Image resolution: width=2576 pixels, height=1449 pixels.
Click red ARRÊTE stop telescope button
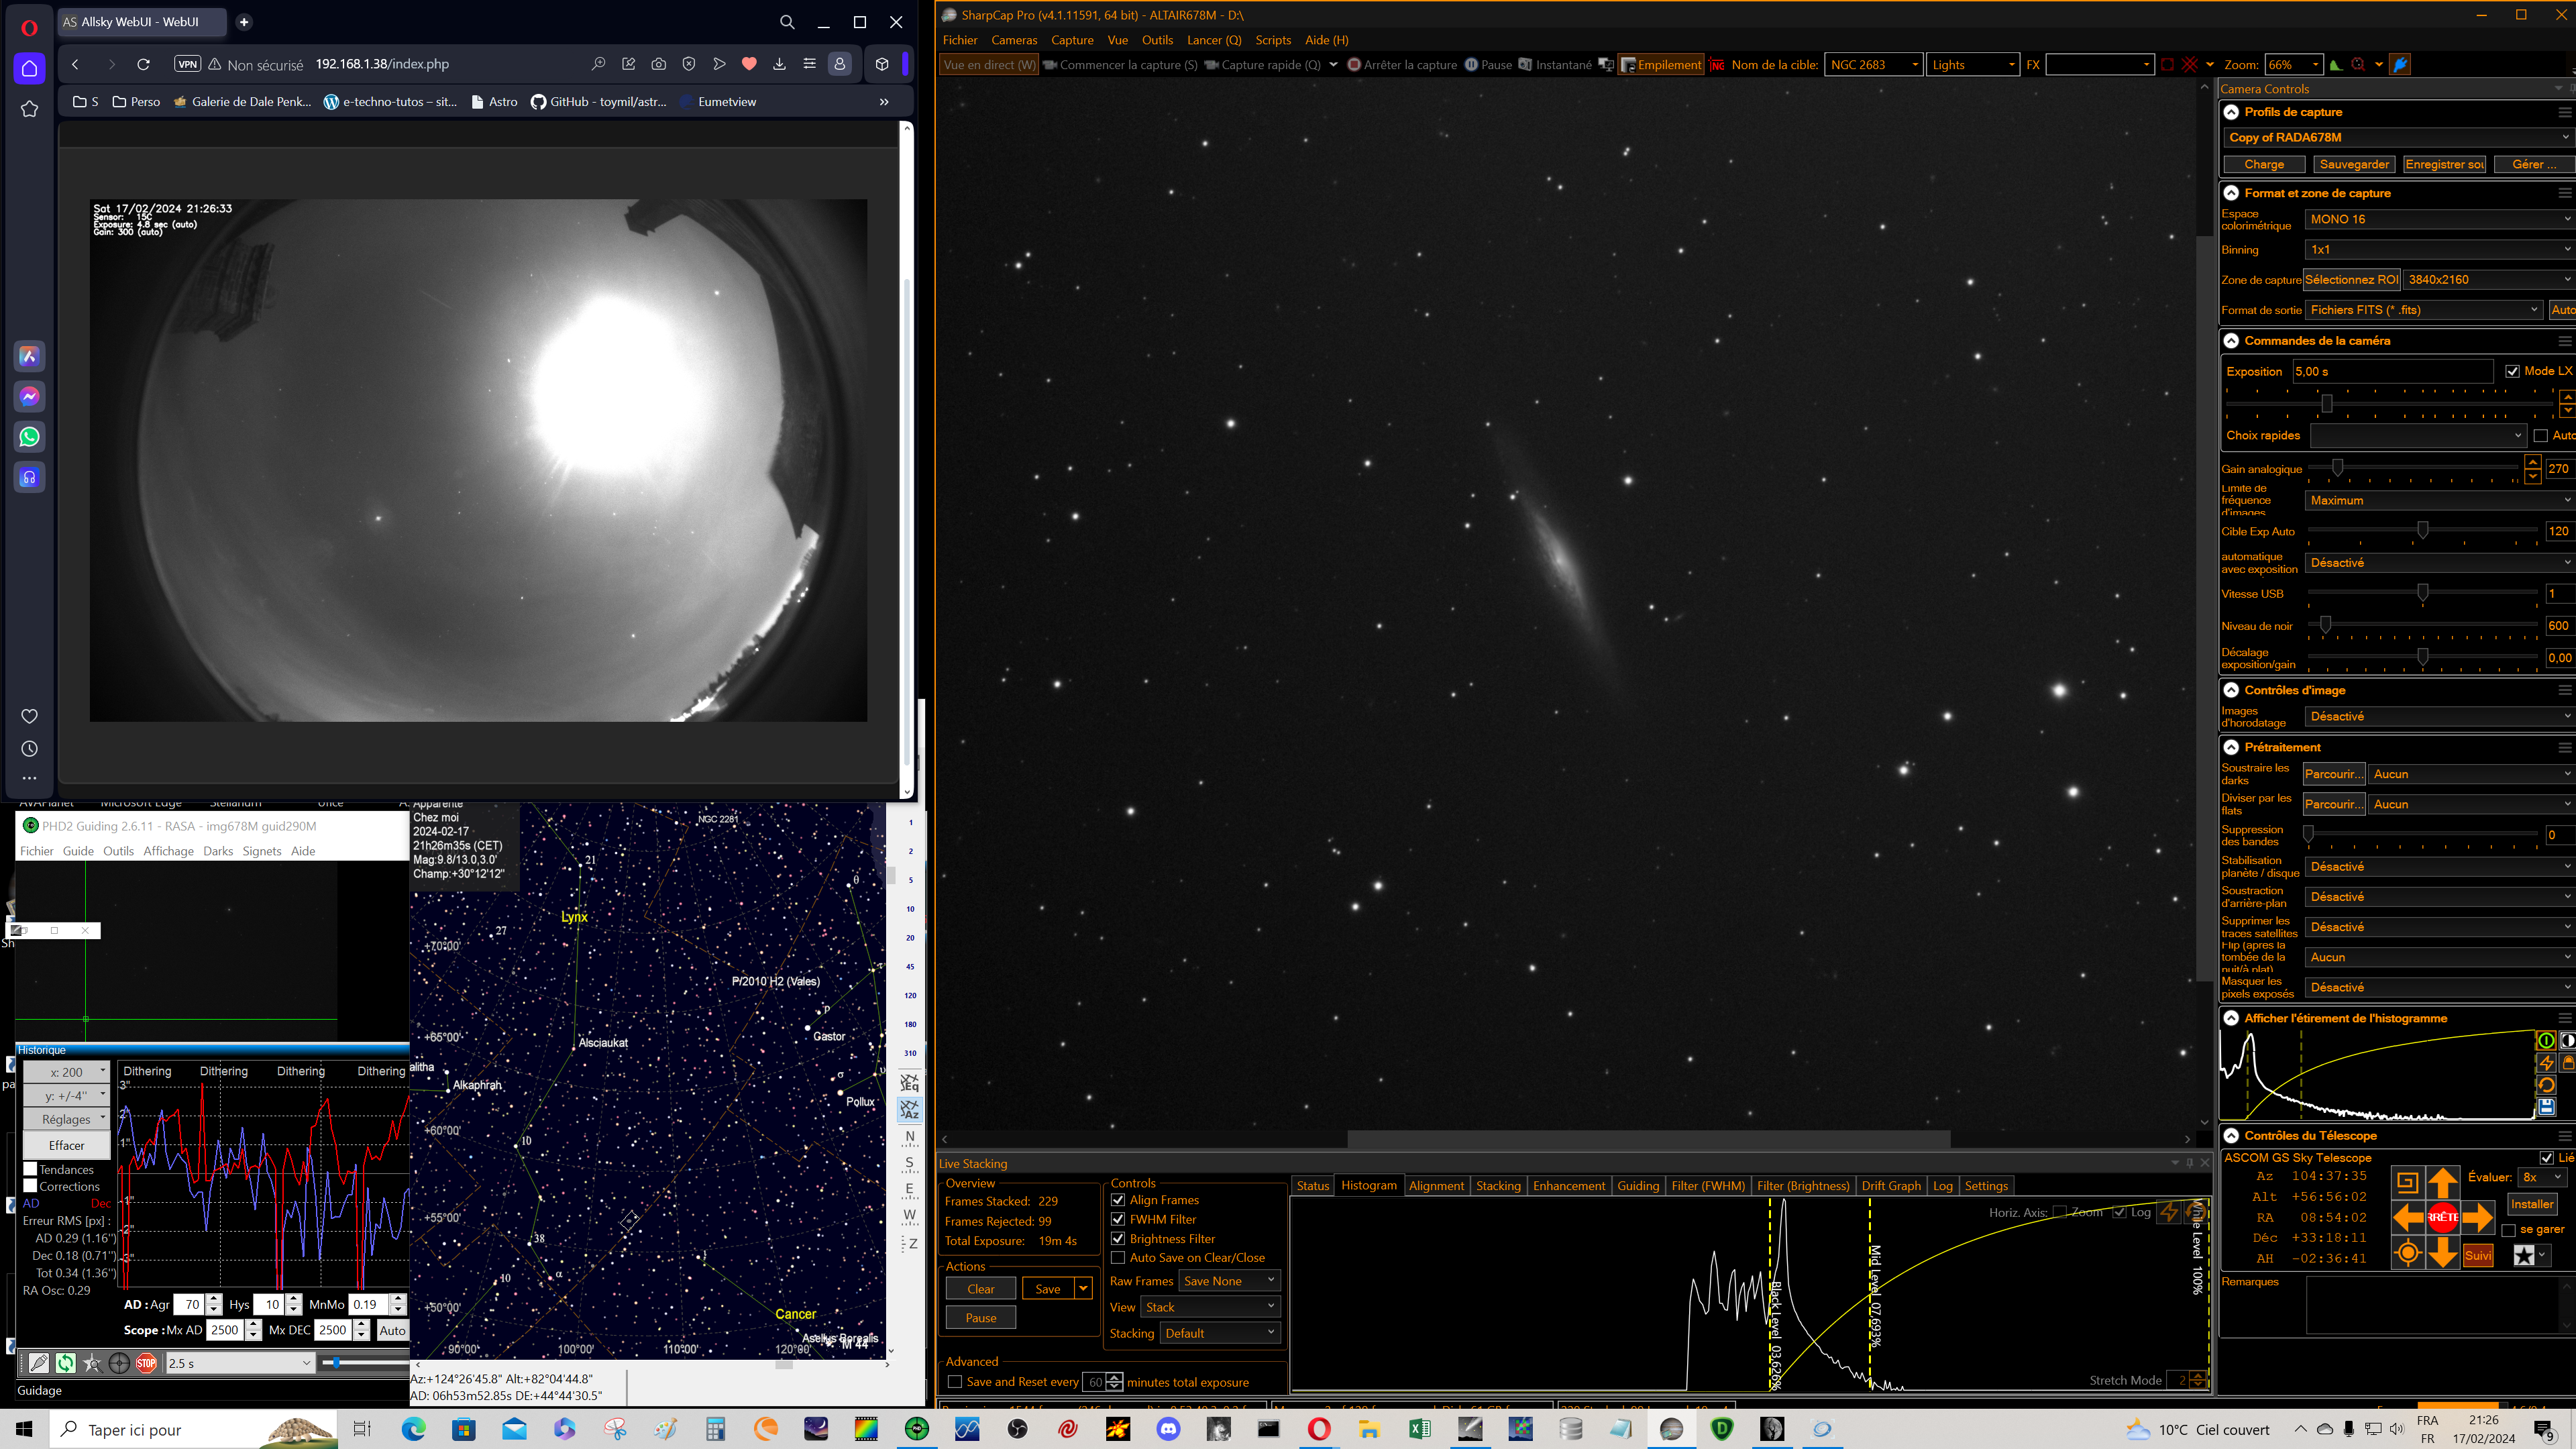2442,1217
